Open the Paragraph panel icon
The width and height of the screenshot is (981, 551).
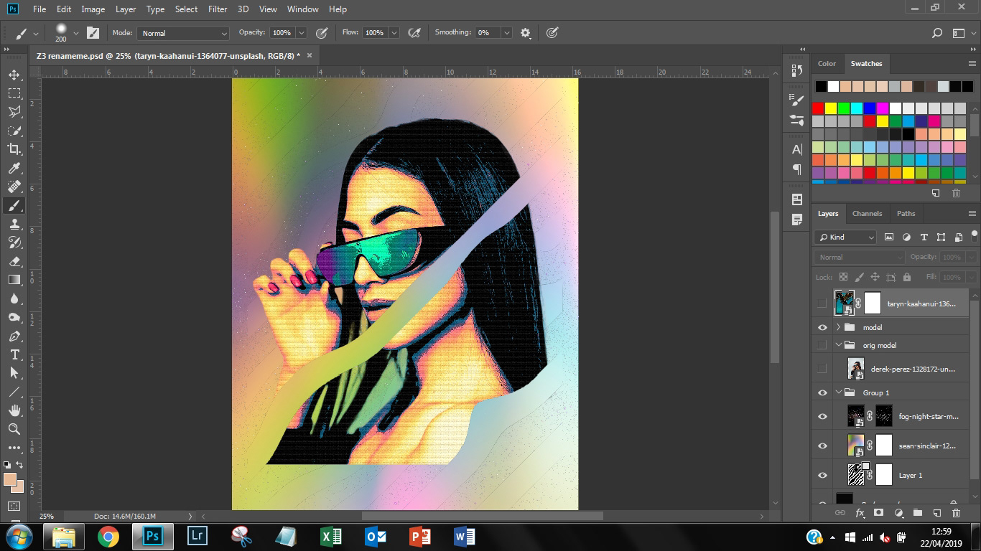click(797, 170)
